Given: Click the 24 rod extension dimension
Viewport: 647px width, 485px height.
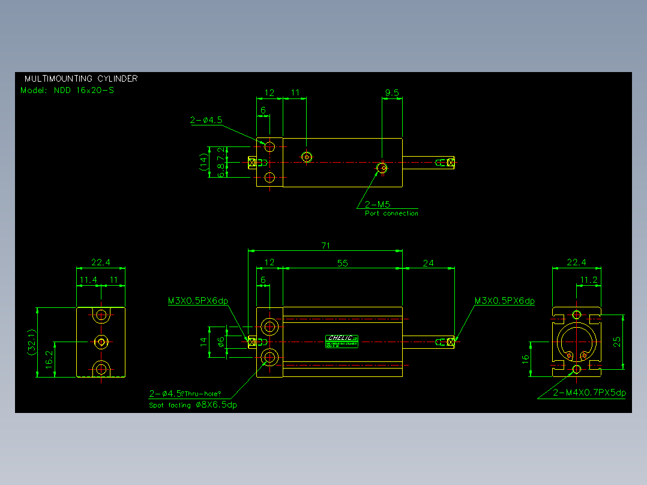Looking at the screenshot, I should pos(429,263).
